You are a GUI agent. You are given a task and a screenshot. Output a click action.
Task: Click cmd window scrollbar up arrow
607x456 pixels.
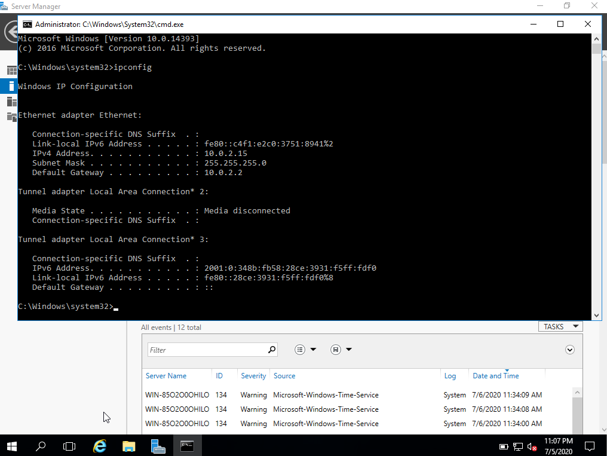(x=596, y=39)
